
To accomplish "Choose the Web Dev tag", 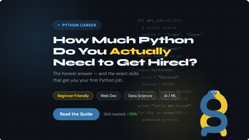I will (x=109, y=96).
